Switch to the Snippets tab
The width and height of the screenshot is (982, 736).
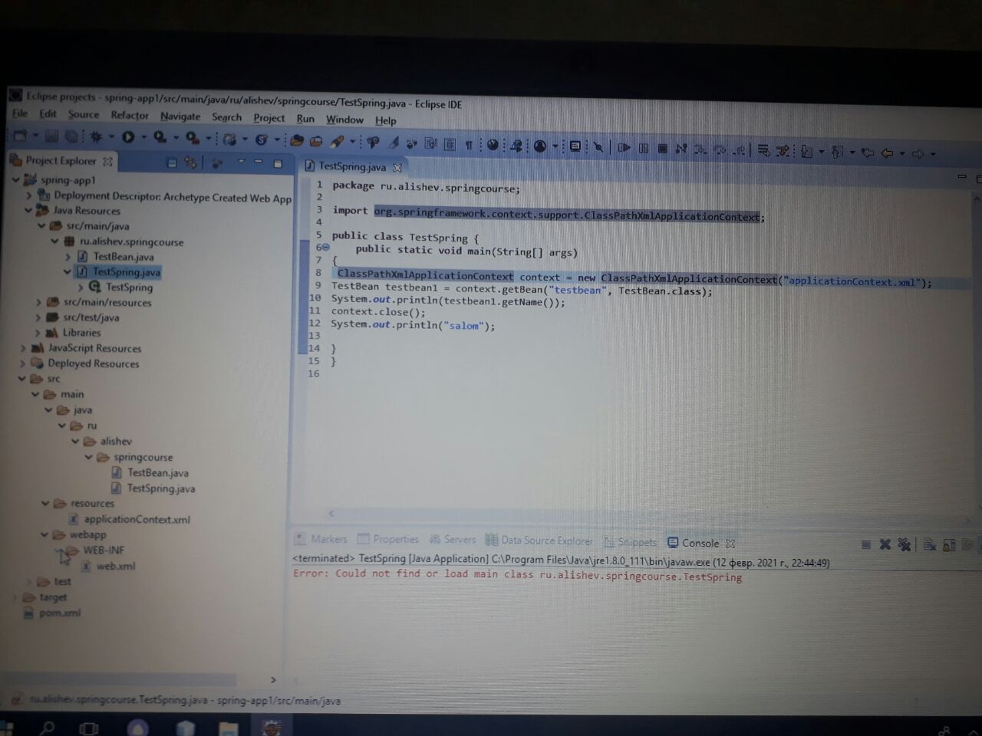(631, 542)
